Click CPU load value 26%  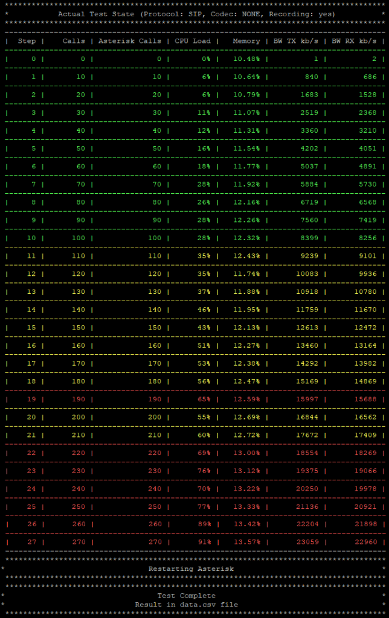tap(204, 203)
